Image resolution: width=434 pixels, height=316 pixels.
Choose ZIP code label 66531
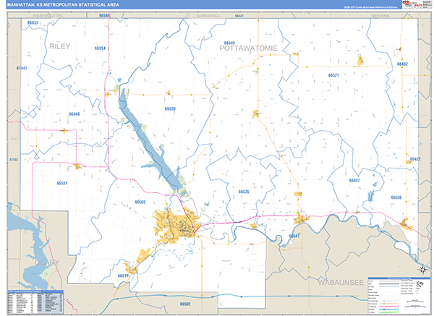[x=61, y=184]
